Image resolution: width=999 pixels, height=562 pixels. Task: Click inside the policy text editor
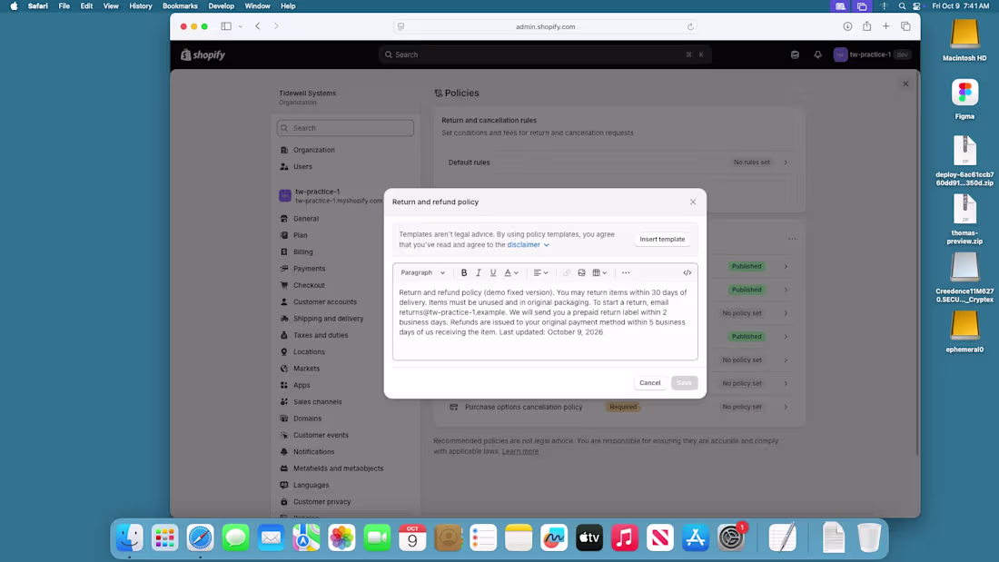(546, 321)
